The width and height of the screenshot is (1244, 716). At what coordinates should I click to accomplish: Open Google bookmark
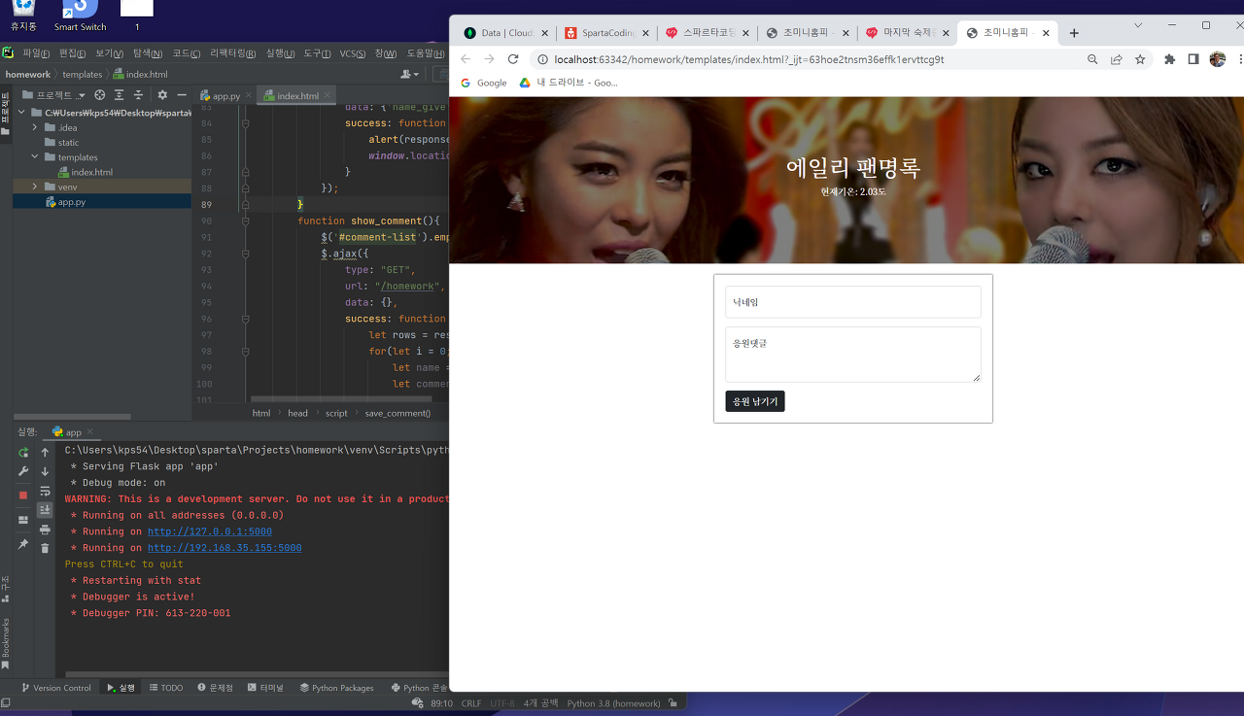(x=484, y=83)
